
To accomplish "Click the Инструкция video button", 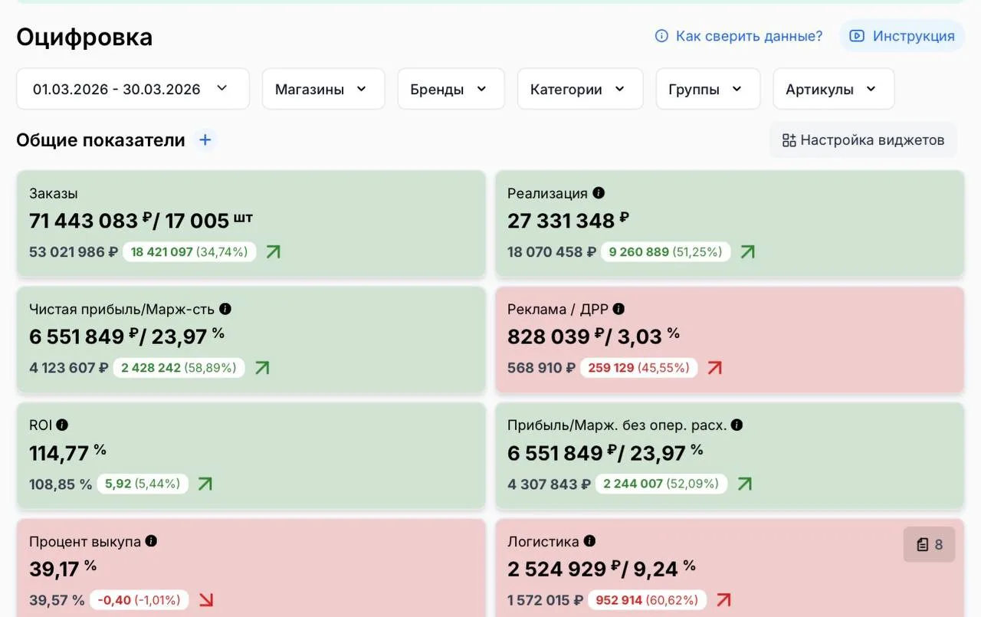I will tap(902, 36).
